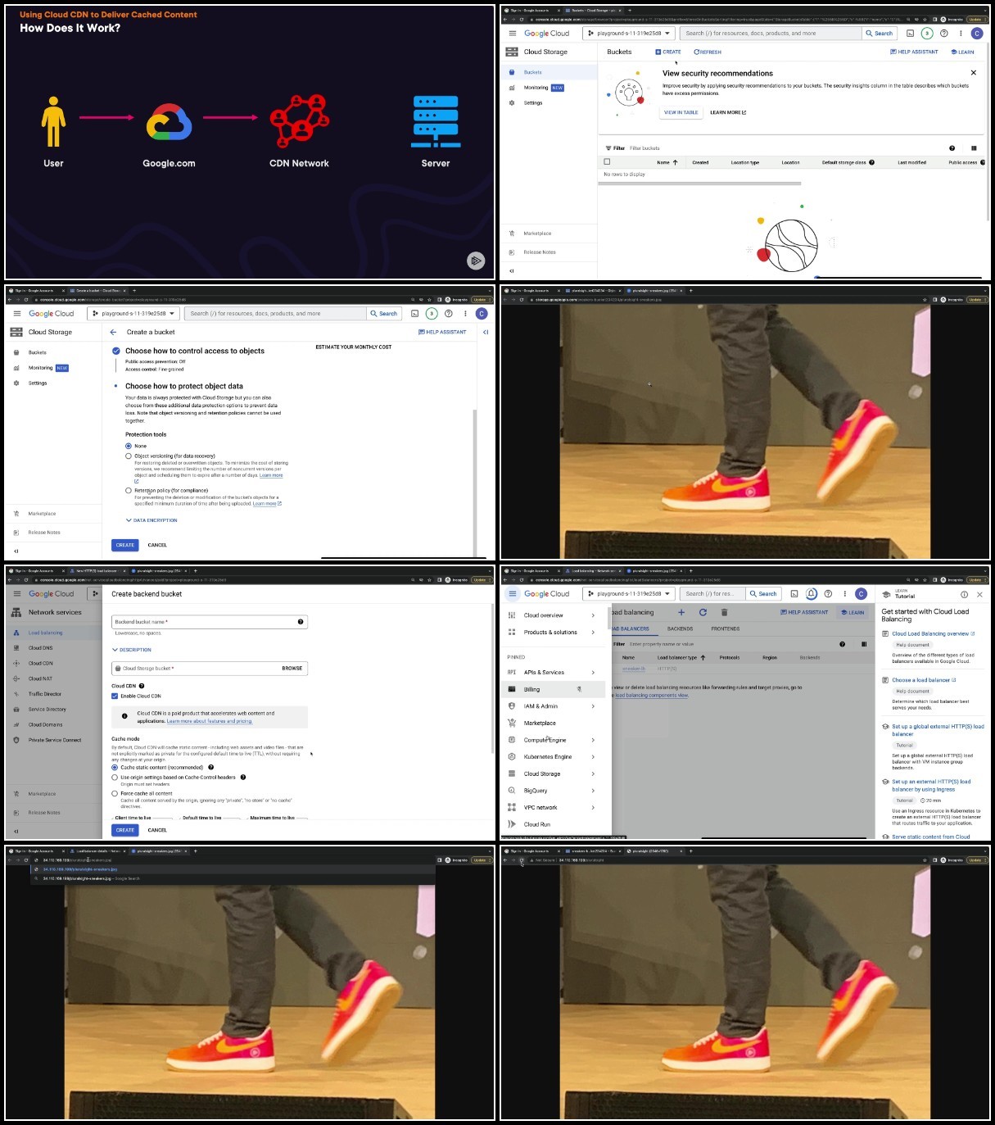
Task: Open the notifications bell icon
Action: click(811, 594)
